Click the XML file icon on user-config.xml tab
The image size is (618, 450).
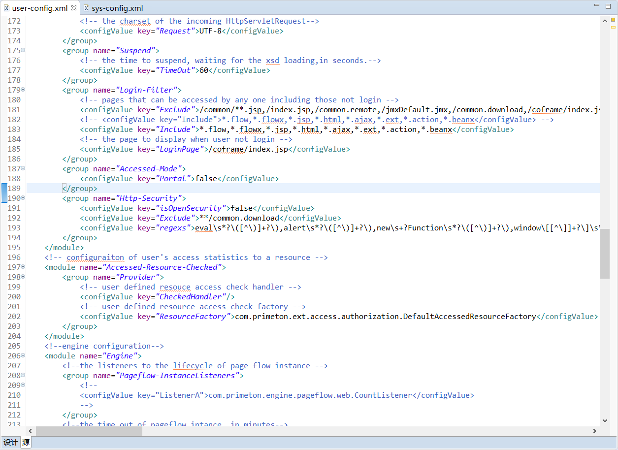[x=6, y=8]
